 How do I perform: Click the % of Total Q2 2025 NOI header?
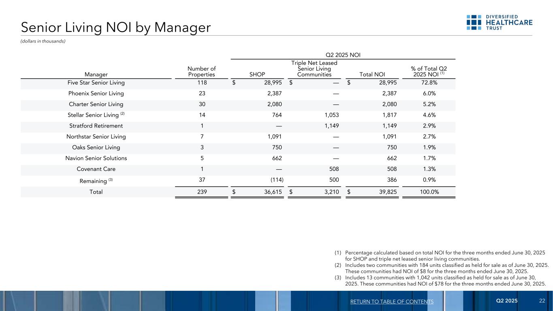click(429, 72)
